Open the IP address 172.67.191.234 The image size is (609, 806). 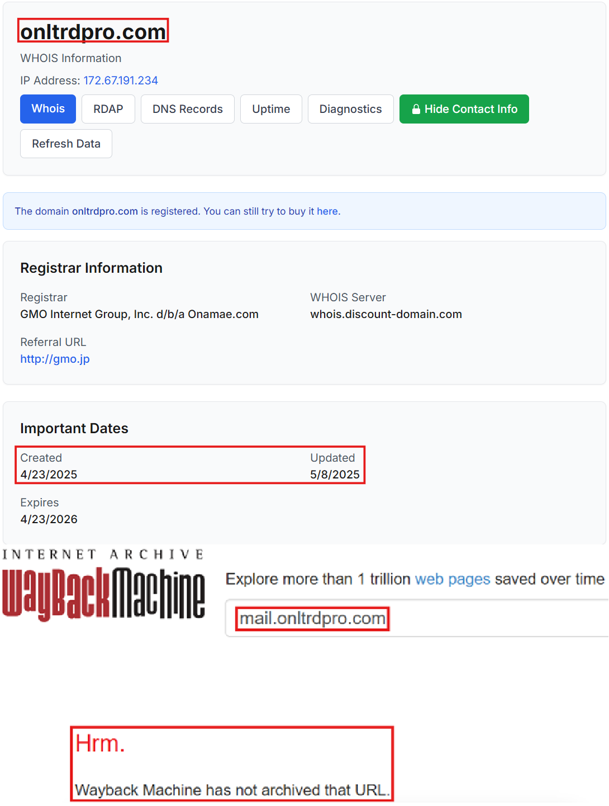click(x=120, y=80)
